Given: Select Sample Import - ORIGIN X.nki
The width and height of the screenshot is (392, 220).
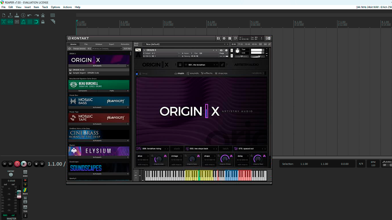Looking at the screenshot, I should (99, 73).
